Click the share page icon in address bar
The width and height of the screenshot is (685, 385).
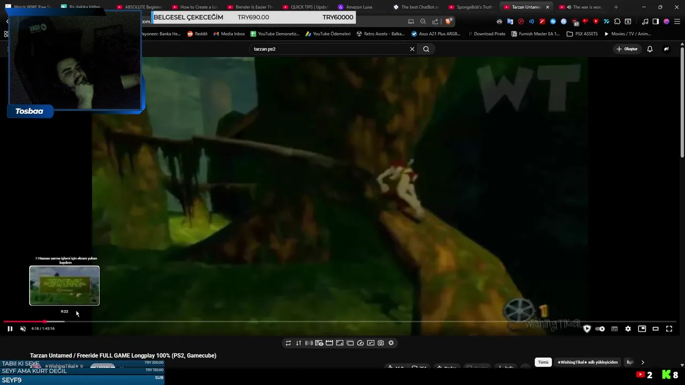[x=435, y=21]
